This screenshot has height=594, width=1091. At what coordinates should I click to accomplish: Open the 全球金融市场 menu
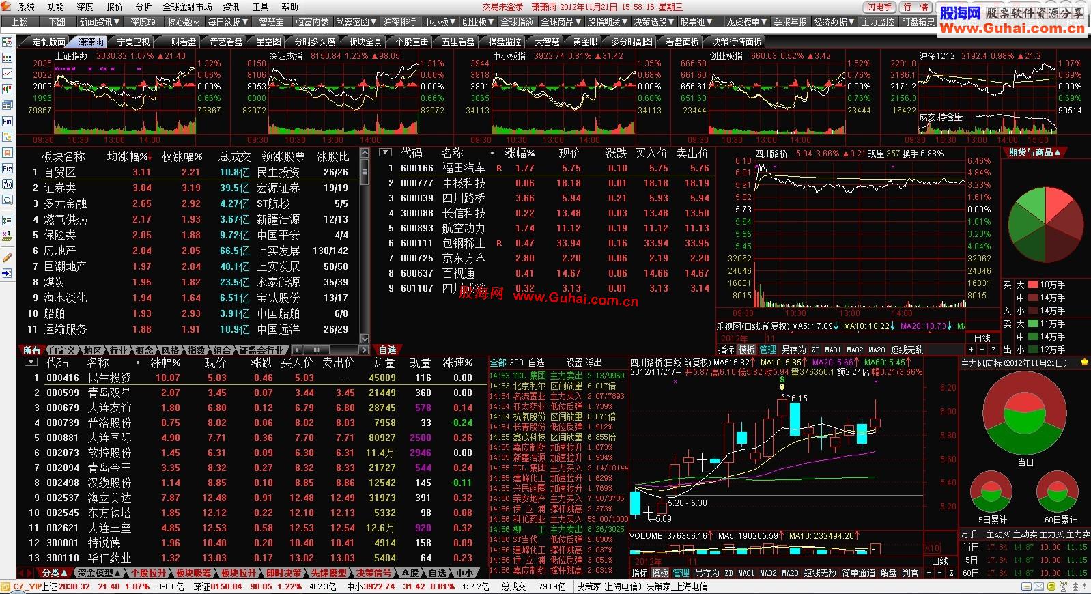click(x=187, y=7)
